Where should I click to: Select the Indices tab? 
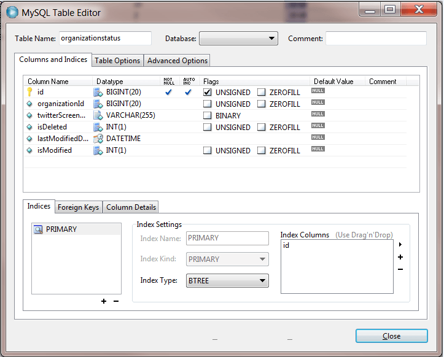tap(39, 206)
